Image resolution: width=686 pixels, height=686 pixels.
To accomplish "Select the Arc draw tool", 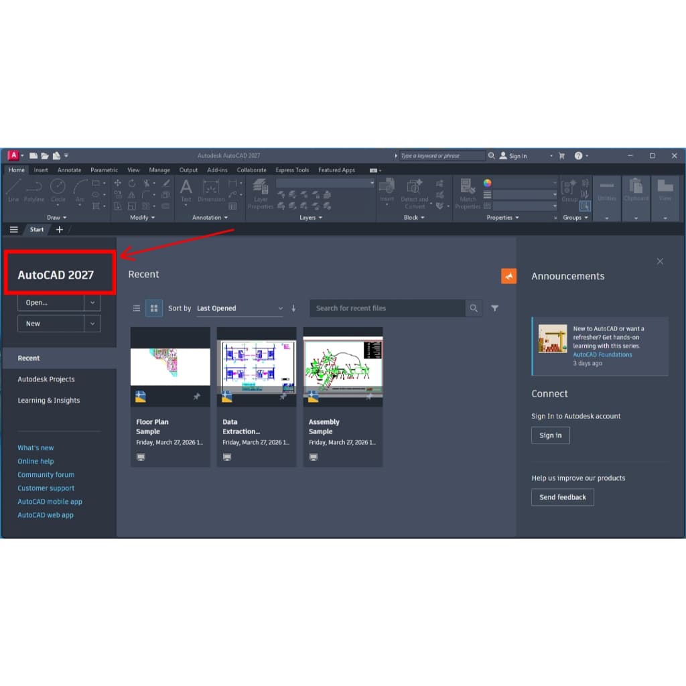I will pyautogui.click(x=80, y=190).
